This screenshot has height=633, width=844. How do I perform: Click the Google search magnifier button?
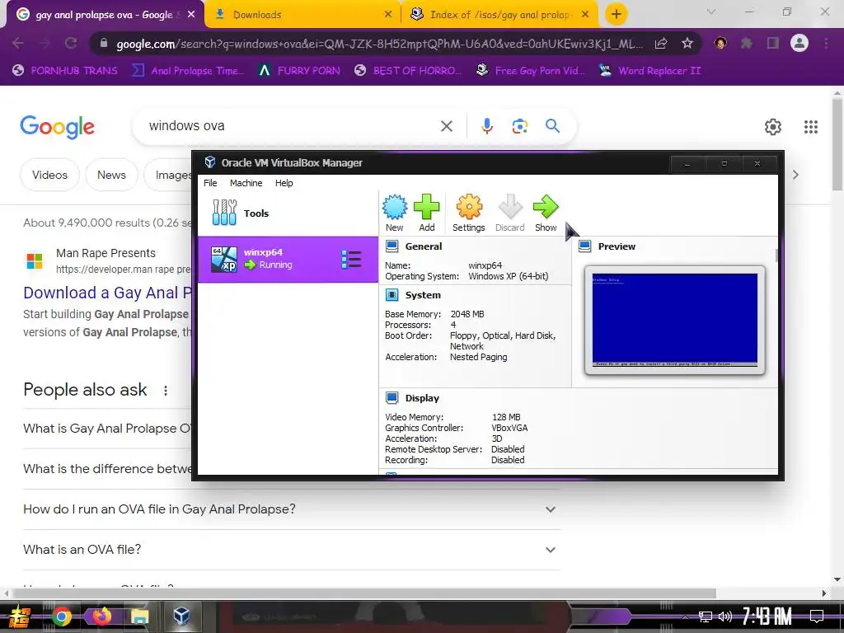[552, 126]
